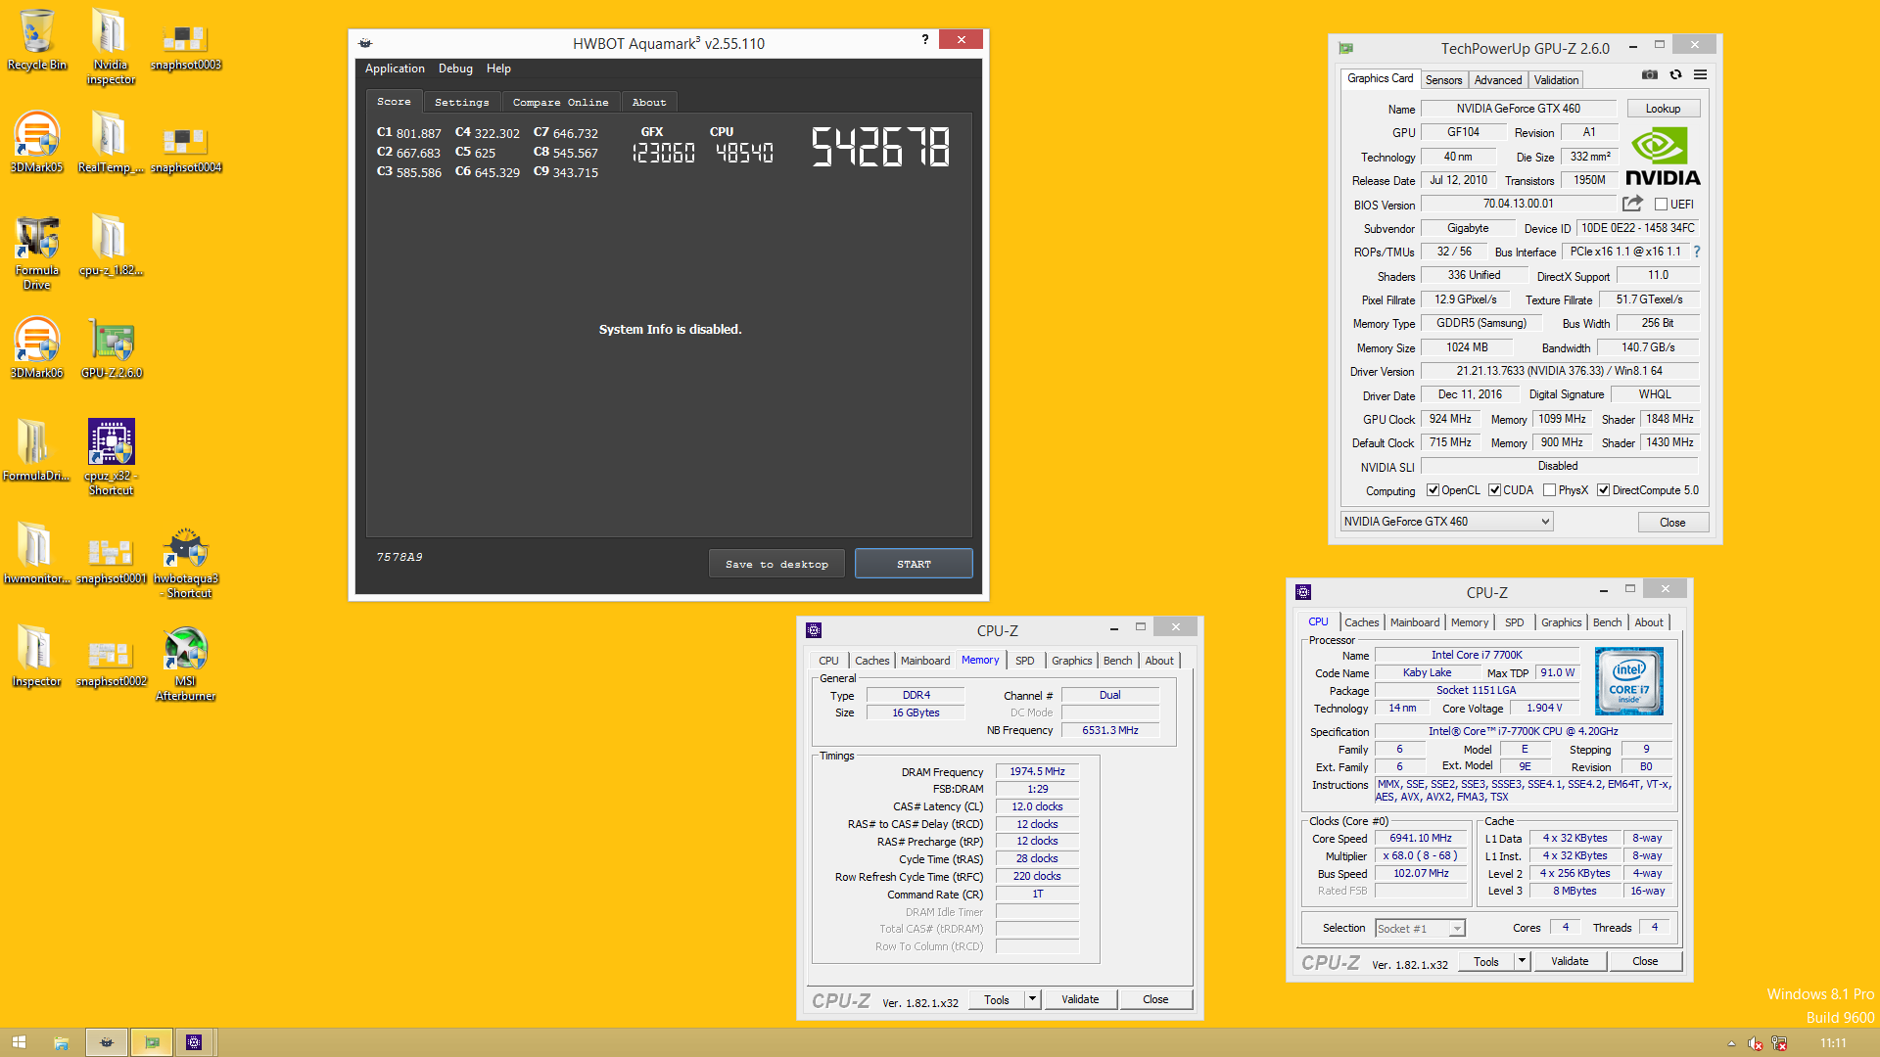Open RealTemp folder on desktop
The height and width of the screenshot is (1057, 1880).
coord(111,143)
